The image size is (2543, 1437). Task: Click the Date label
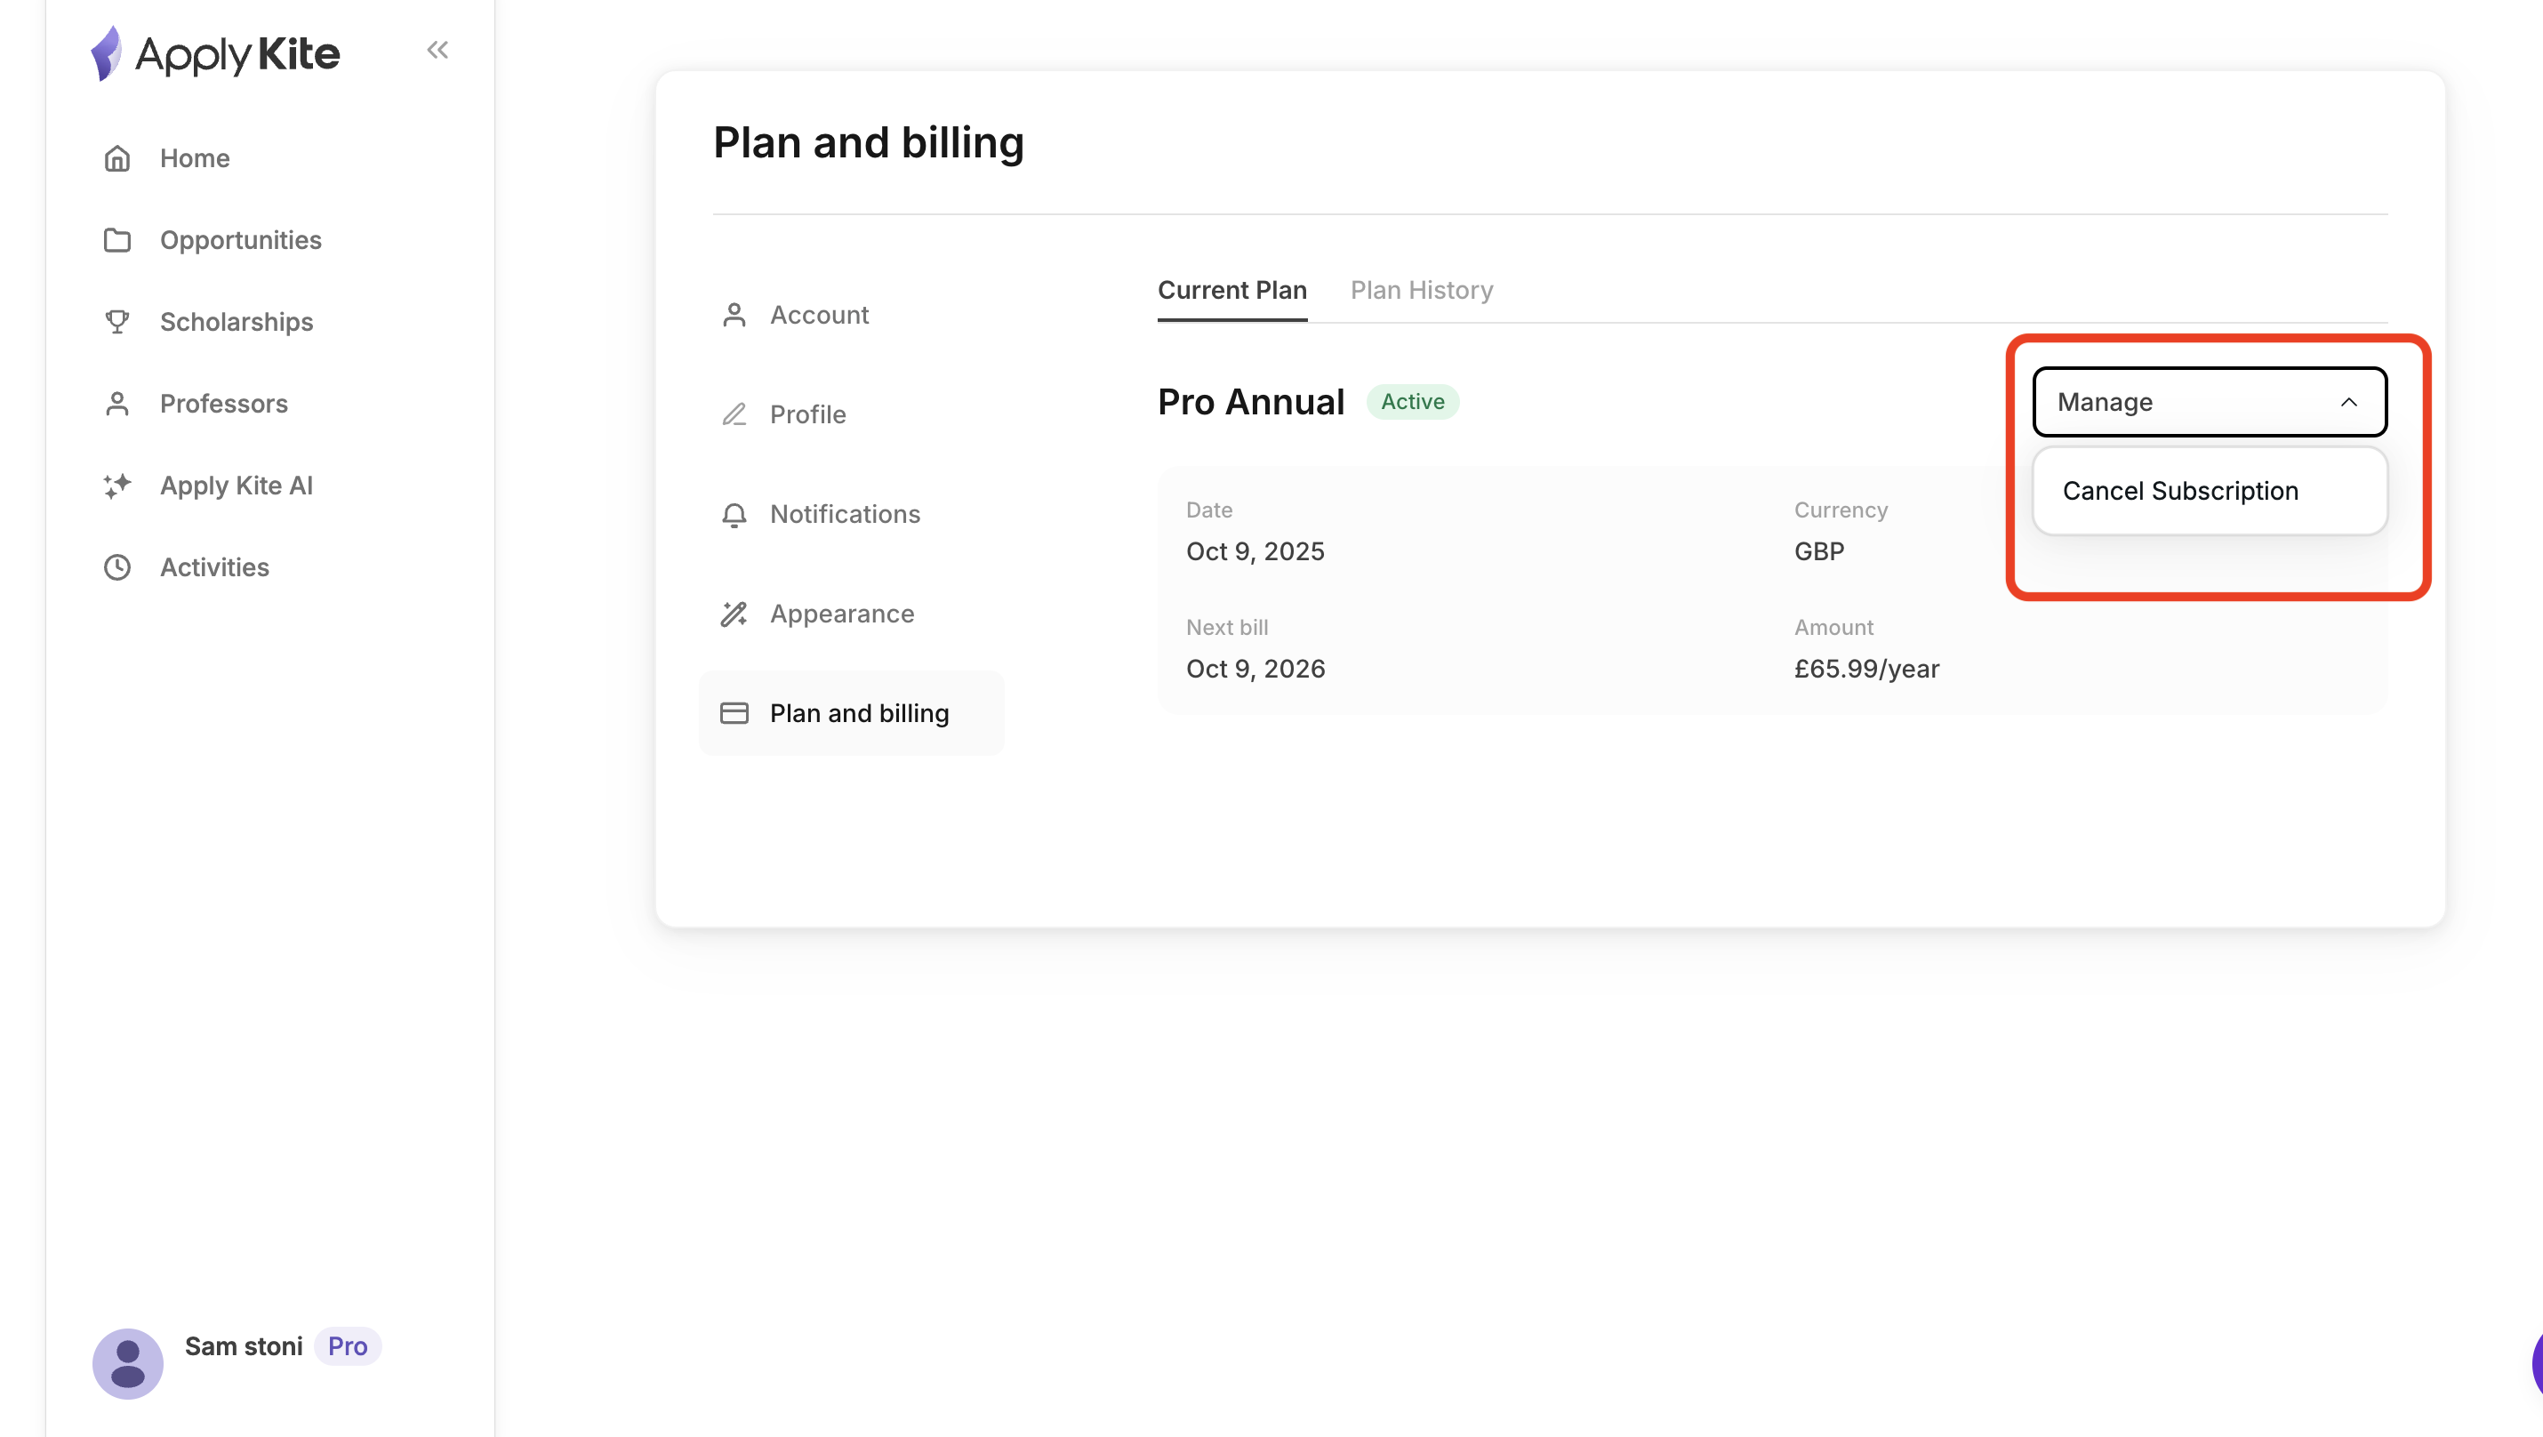point(1209,510)
